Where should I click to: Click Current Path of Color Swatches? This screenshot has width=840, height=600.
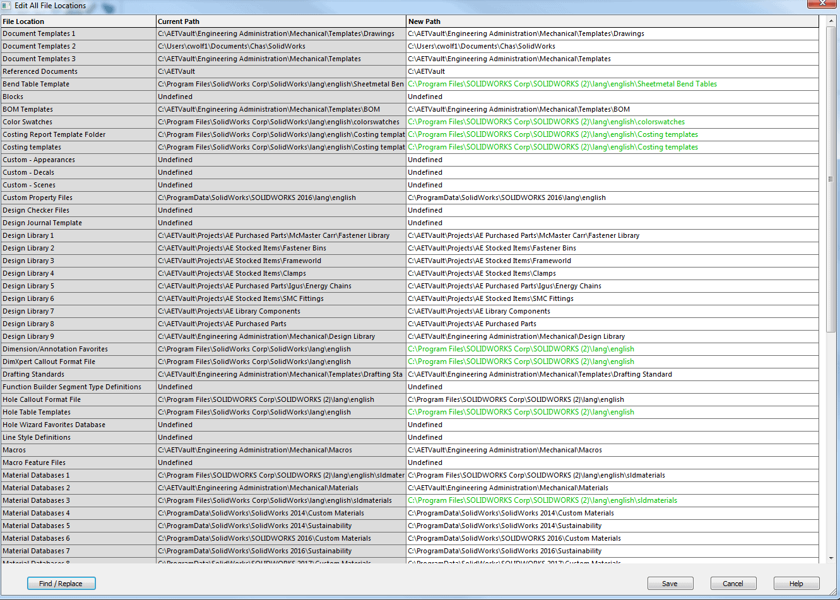(x=281, y=122)
